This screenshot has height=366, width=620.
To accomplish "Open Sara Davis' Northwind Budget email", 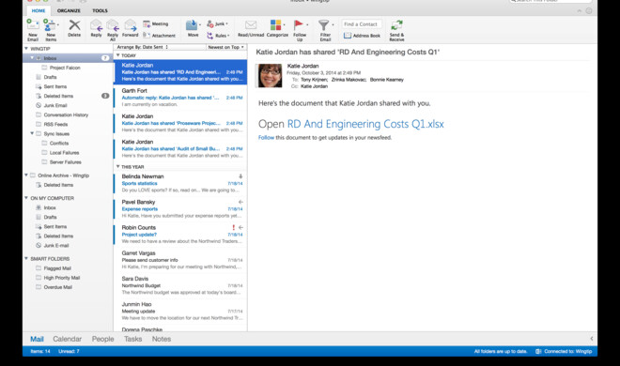I will tap(180, 285).
